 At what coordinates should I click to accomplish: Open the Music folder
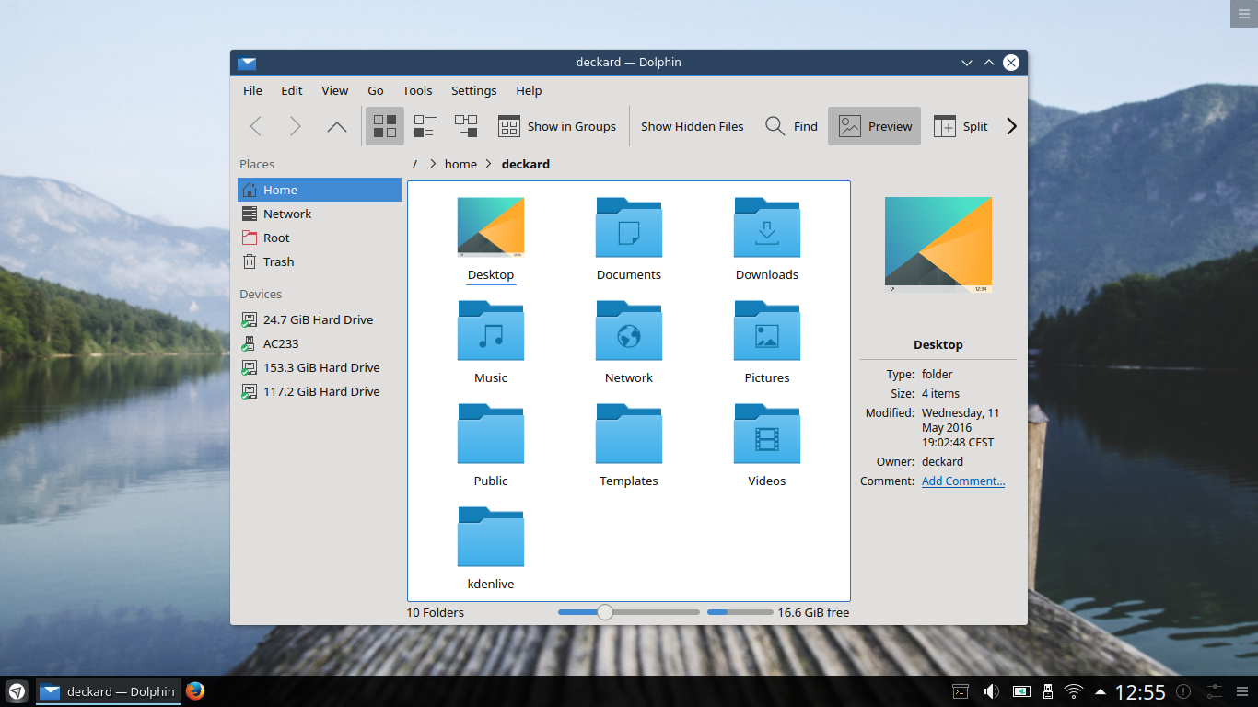click(x=491, y=342)
